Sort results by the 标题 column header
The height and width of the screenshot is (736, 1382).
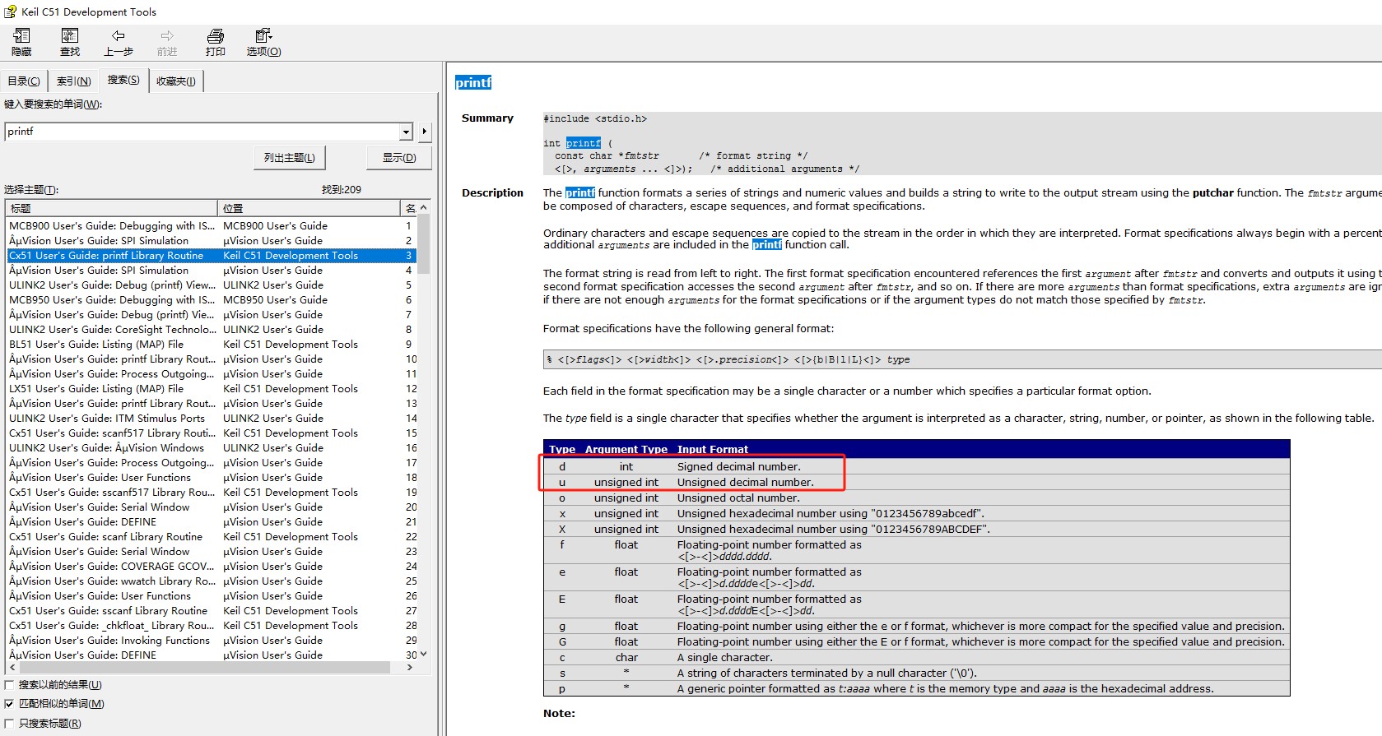[111, 208]
